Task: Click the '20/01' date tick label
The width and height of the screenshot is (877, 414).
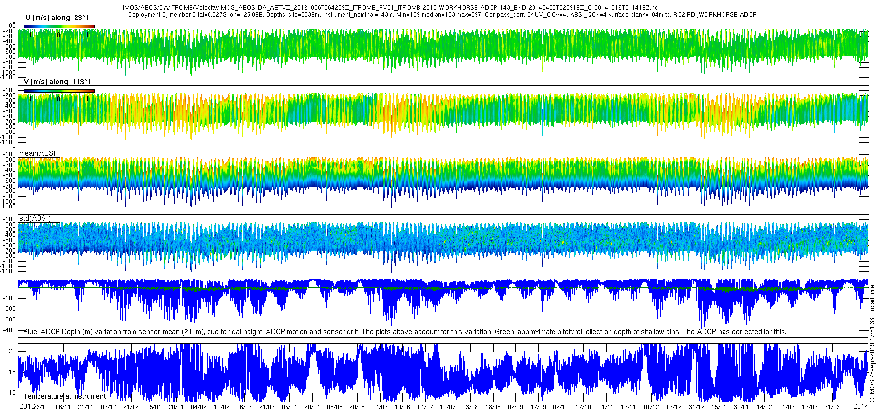Action: click(176, 407)
